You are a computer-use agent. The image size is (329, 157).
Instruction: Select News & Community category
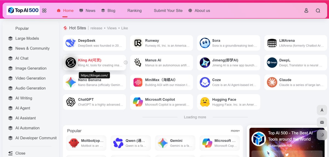click(29, 48)
